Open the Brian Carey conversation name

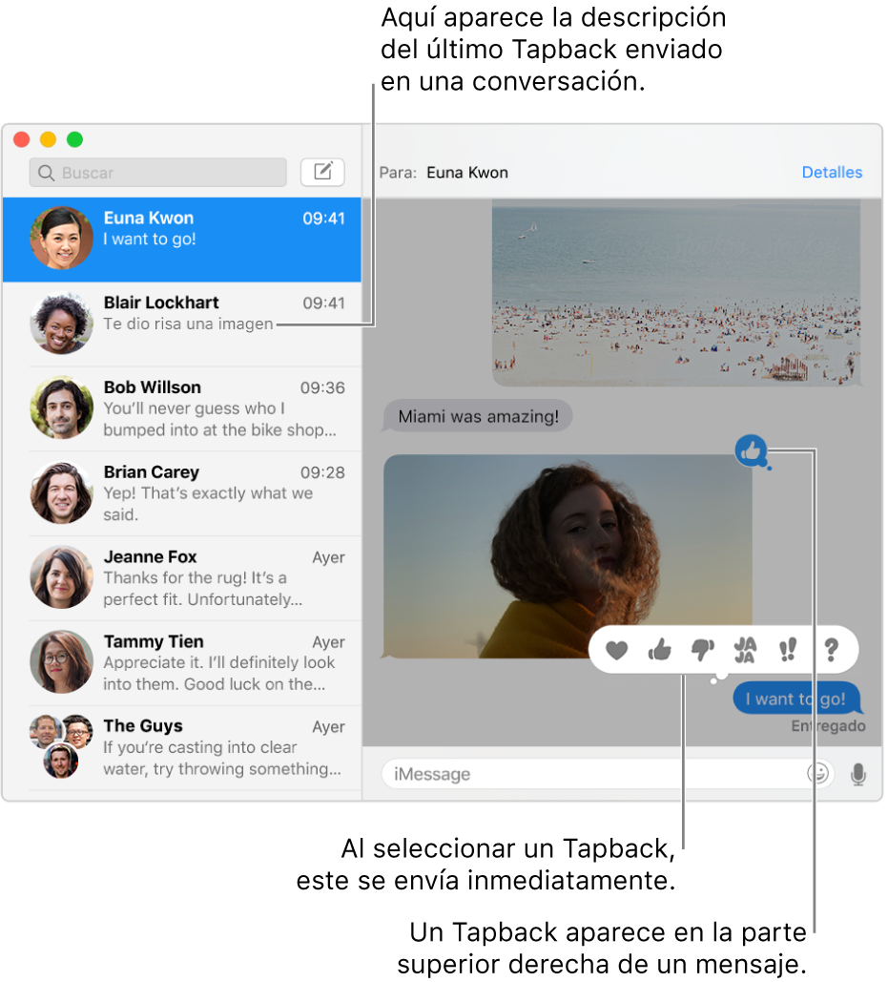tap(151, 471)
